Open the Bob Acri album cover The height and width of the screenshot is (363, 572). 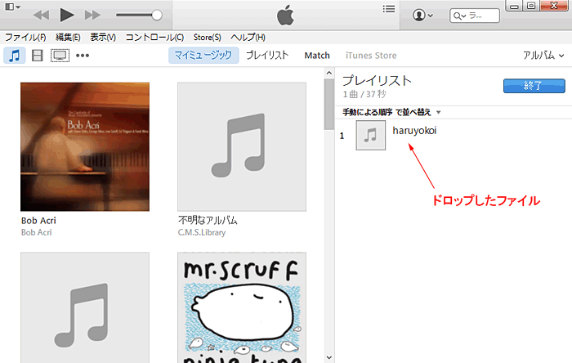click(85, 146)
